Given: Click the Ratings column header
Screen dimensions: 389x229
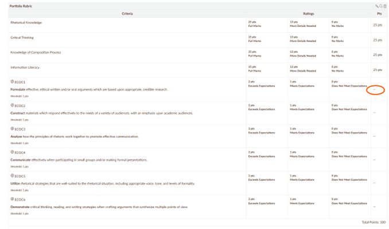Looking at the screenshot, I should 308,14.
